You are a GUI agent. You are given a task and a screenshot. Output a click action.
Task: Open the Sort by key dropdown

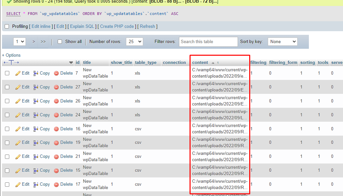283,41
